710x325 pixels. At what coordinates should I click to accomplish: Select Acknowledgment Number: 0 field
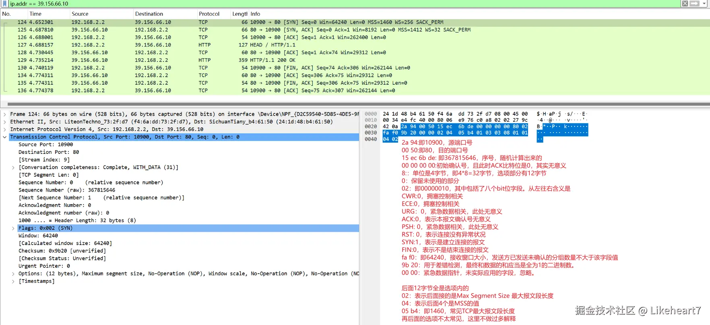click(54, 205)
